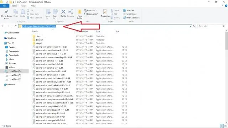Click the Help question mark icon
This screenshot has width=228, height=128.
226,6
